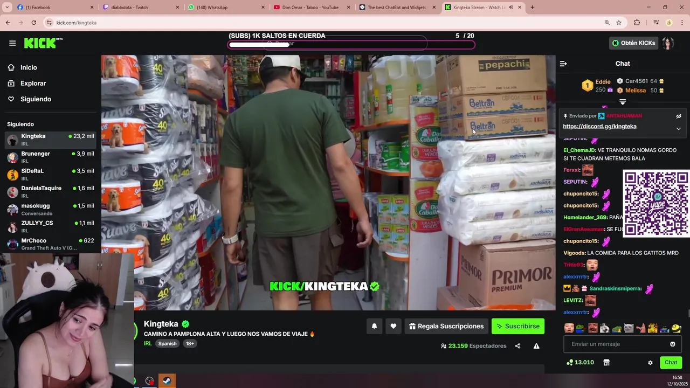
Task: Click Vigoods username in chat
Action: tap(574, 253)
